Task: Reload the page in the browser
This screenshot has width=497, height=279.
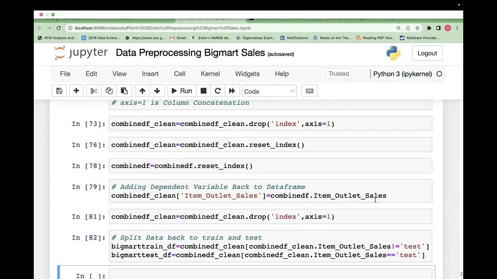Action: tap(59, 28)
